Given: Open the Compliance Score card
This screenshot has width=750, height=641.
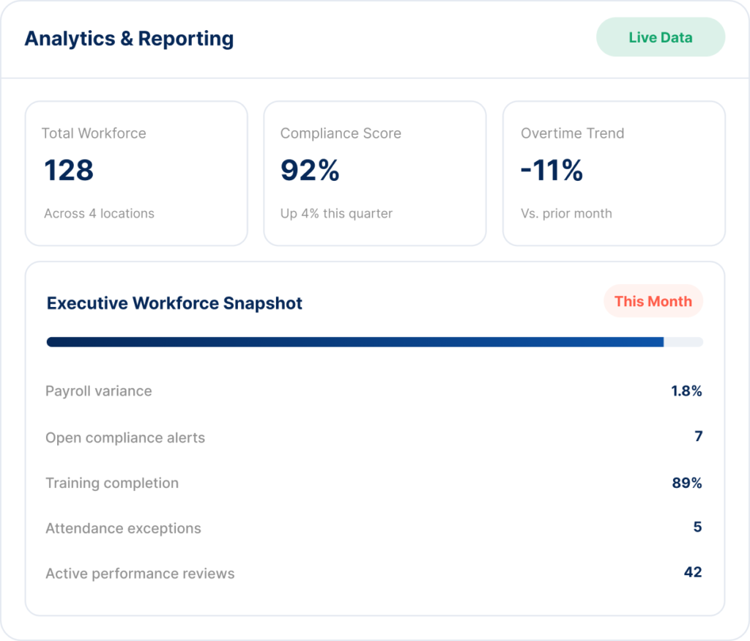Looking at the screenshot, I should pyautogui.click(x=375, y=173).
